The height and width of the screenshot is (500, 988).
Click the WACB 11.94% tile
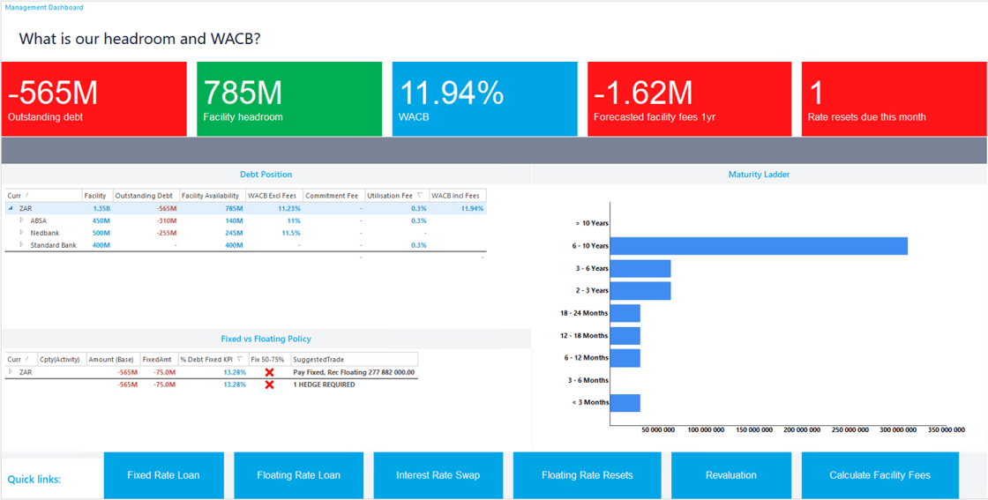tap(484, 99)
